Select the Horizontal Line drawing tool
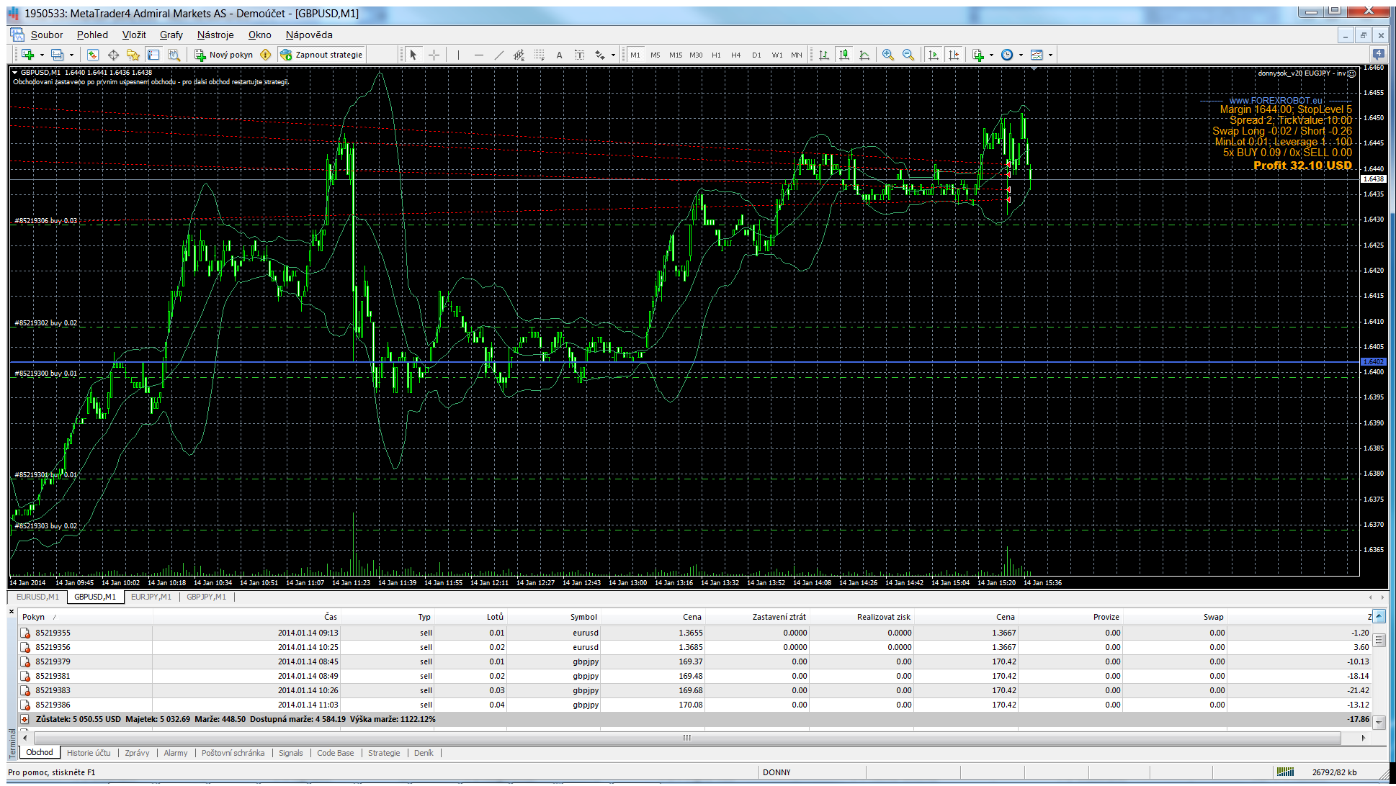1396x786 pixels. [x=479, y=55]
